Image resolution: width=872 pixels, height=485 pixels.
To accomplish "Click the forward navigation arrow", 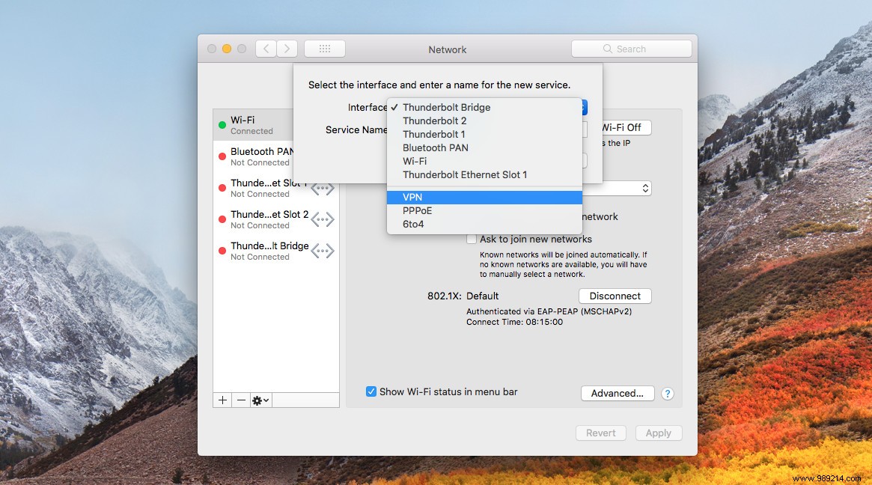I will click(x=287, y=48).
